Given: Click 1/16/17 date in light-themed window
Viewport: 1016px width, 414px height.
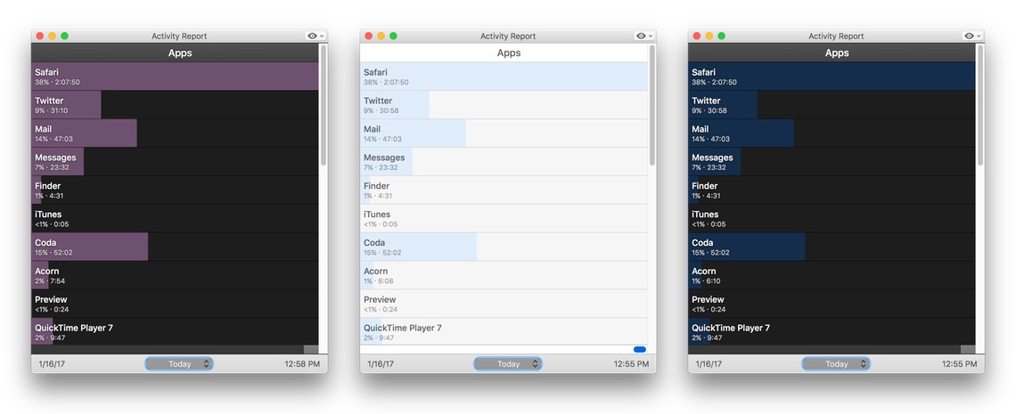Looking at the screenshot, I should point(381,364).
